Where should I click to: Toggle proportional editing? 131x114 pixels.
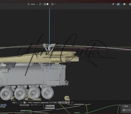pyautogui.click(x=52, y=4)
